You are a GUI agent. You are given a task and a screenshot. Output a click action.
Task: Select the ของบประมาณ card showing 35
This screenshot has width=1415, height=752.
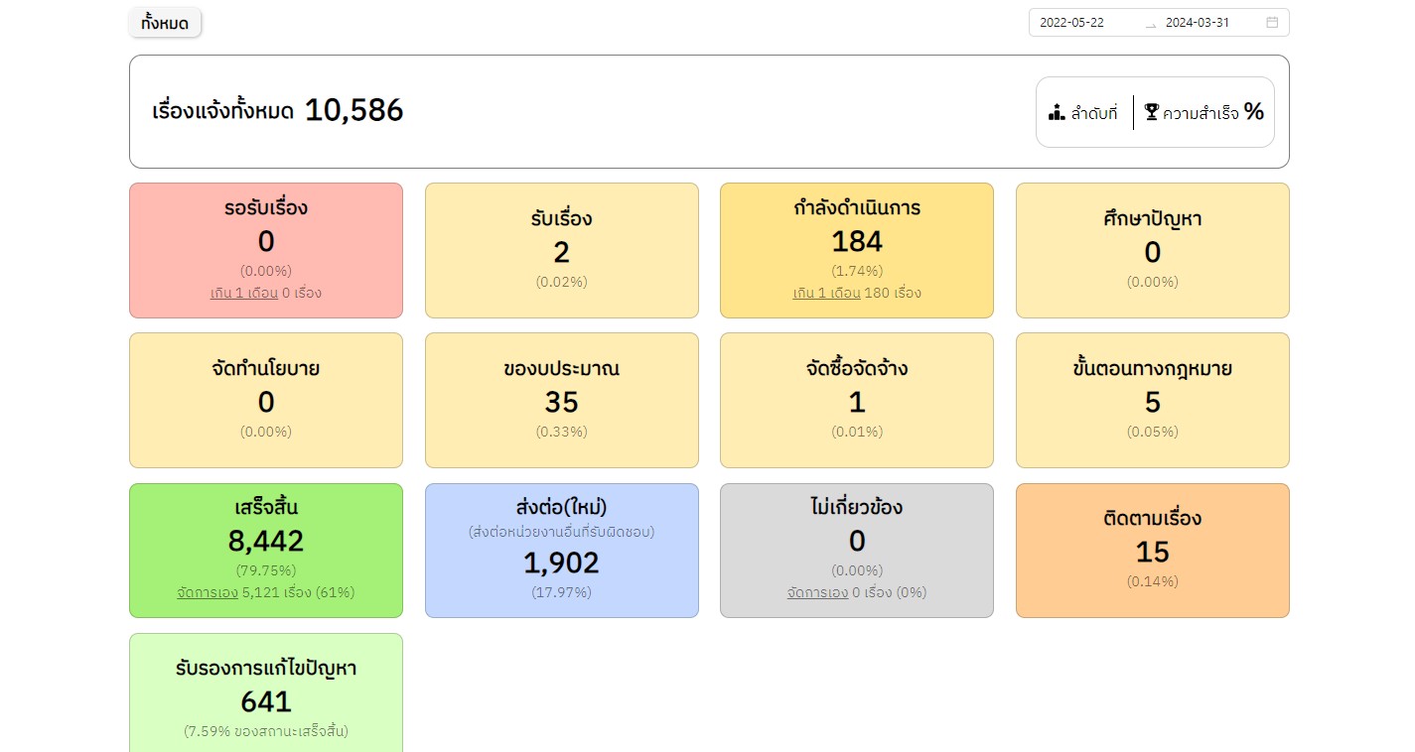click(x=561, y=401)
